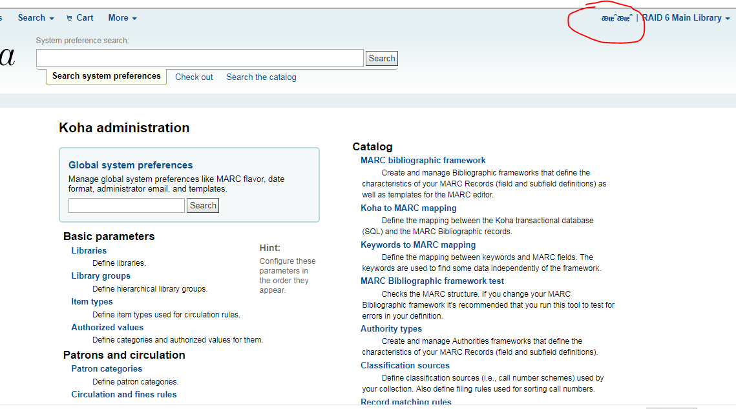Switch to the Check out tab
Image resolution: width=736 pixels, height=409 pixels.
point(194,77)
